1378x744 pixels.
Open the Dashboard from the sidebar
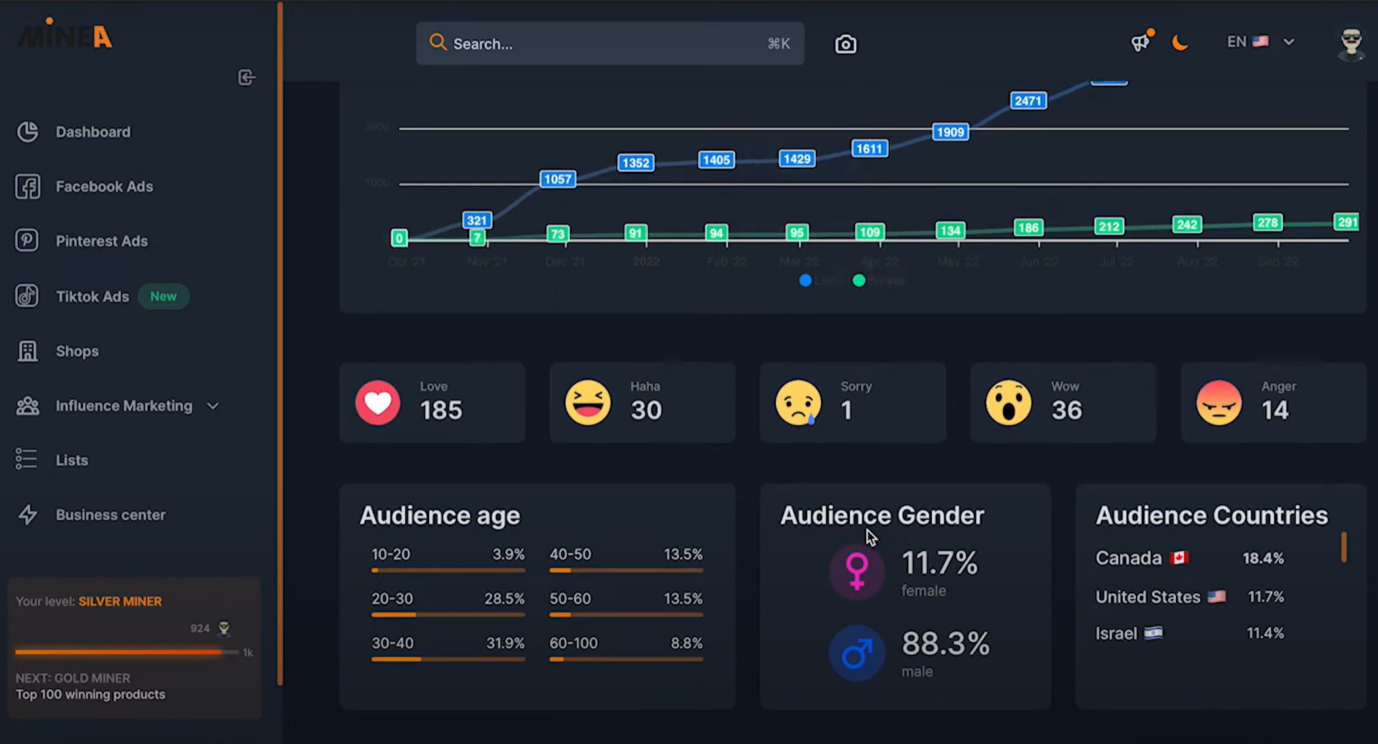(93, 132)
